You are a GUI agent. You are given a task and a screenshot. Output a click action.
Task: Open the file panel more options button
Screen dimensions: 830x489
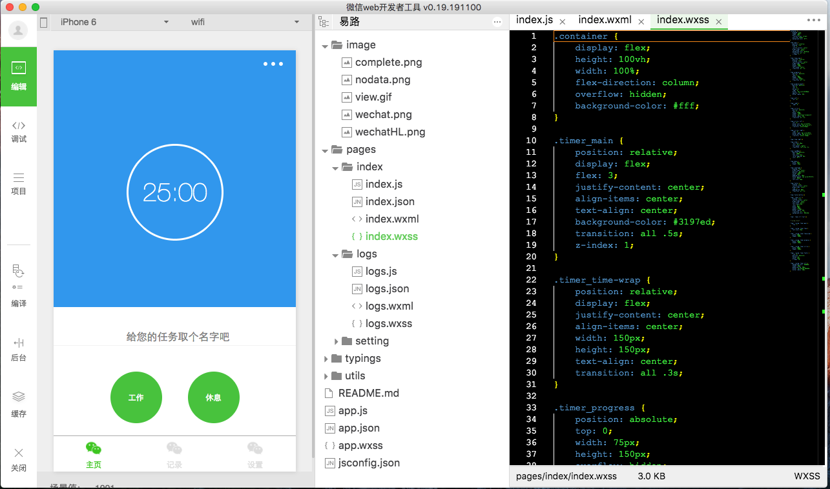tap(497, 22)
